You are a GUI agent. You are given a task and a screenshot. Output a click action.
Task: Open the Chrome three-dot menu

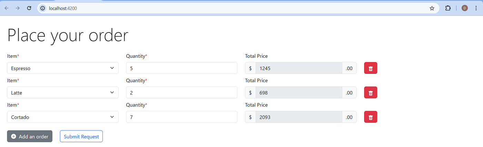tap(476, 8)
